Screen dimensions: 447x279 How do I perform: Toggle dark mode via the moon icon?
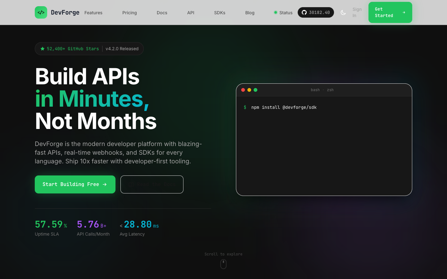point(343,12)
